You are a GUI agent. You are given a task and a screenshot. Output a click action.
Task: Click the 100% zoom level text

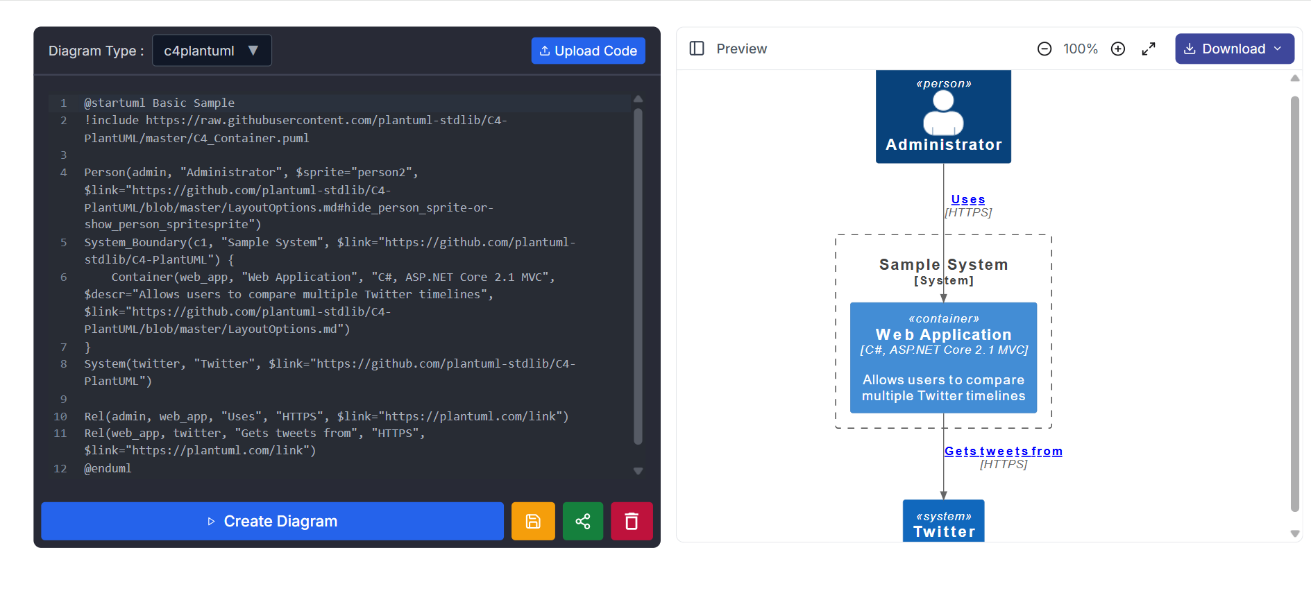pyautogui.click(x=1081, y=49)
